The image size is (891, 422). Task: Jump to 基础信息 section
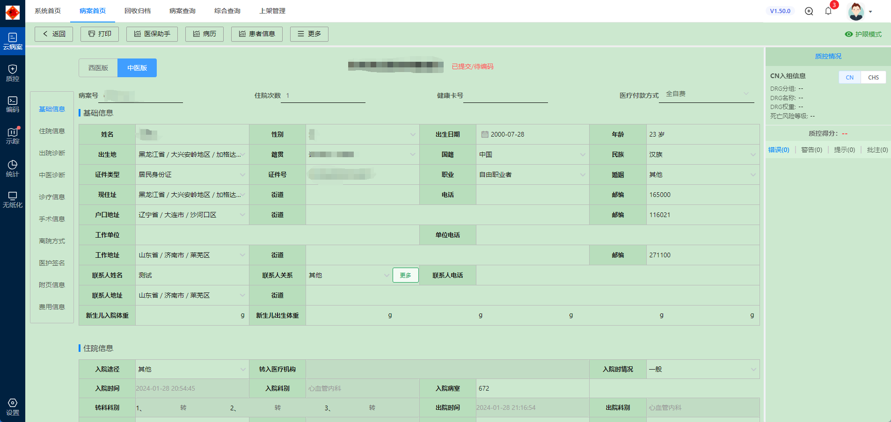52,109
